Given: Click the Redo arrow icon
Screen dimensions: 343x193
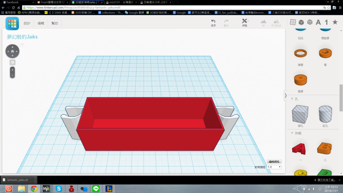Looking at the screenshot, I should click(x=226, y=21).
